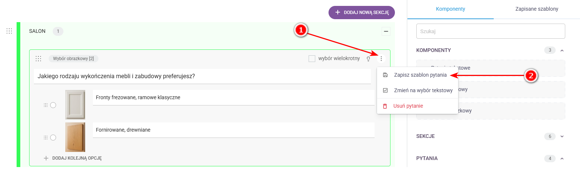Choose Zmień na wybór tekstowy menu item
The width and height of the screenshot is (580, 177).
tap(423, 90)
